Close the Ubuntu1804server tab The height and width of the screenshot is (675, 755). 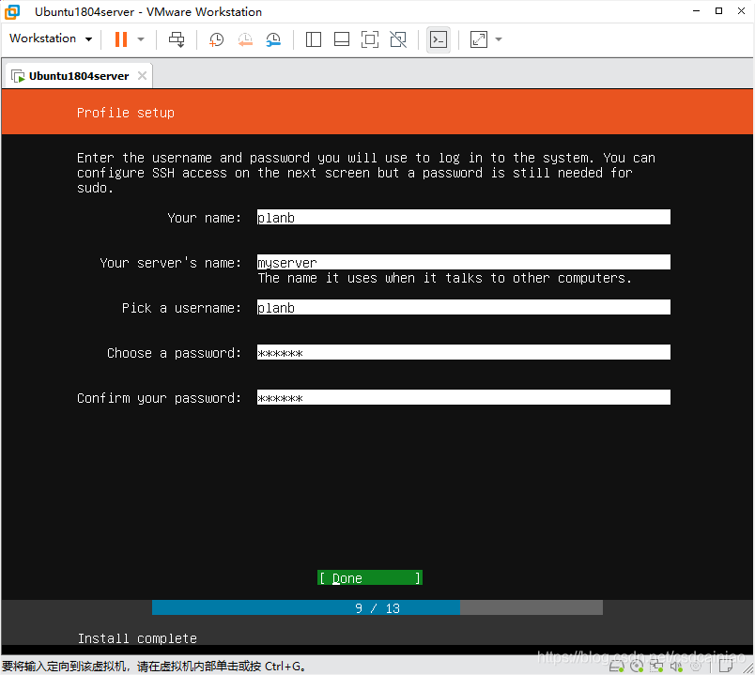point(142,76)
